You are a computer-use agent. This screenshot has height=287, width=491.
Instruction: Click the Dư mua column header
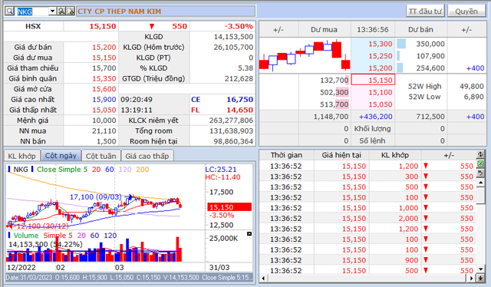[324, 30]
